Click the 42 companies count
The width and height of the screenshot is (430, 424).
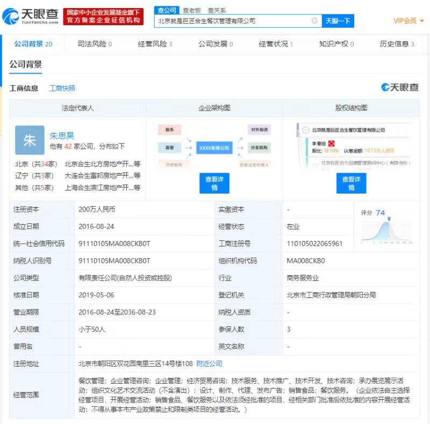(68, 147)
